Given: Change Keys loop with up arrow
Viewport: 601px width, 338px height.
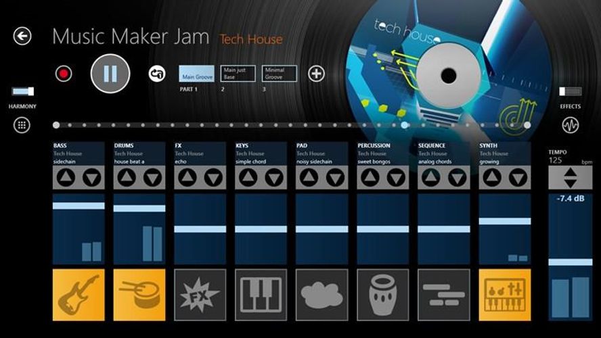Looking at the screenshot, I should (x=248, y=178).
